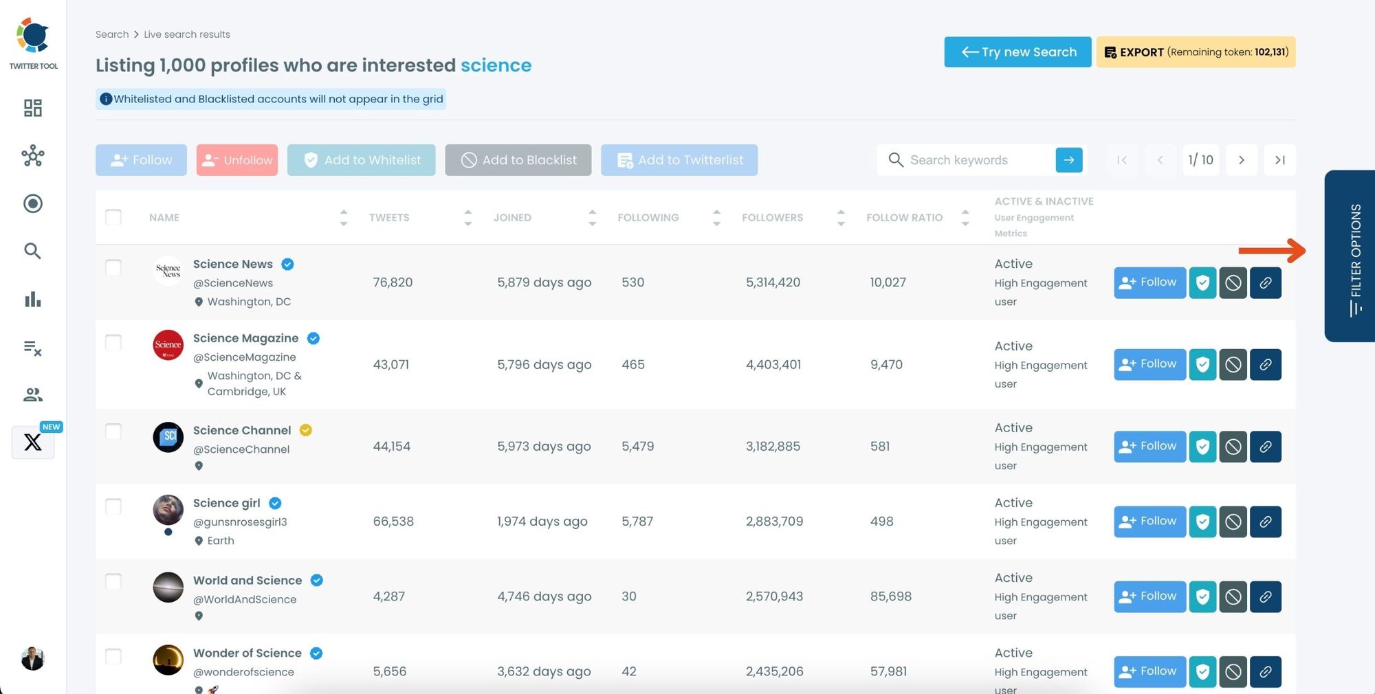The image size is (1375, 694).
Task: Open Science Channel profile link icon
Action: 1265,447
